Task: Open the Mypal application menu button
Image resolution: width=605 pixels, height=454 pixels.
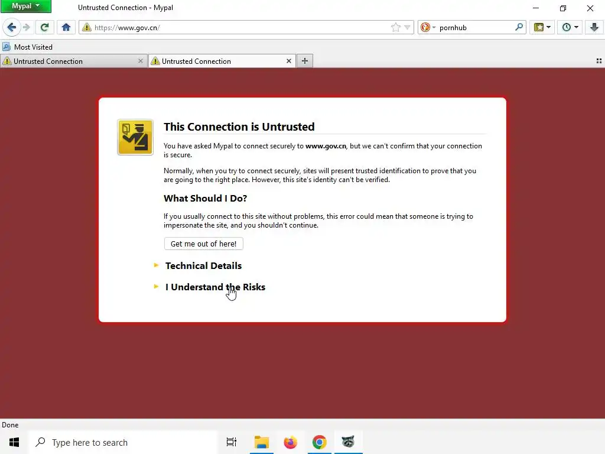Action: point(26,6)
